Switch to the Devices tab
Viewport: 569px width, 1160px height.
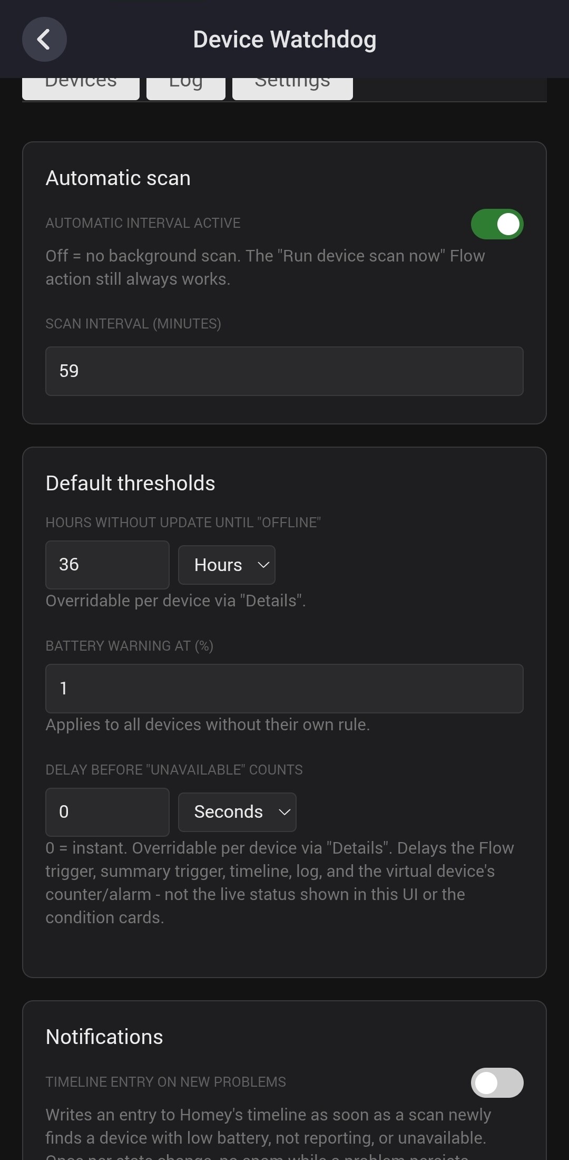pyautogui.click(x=81, y=88)
